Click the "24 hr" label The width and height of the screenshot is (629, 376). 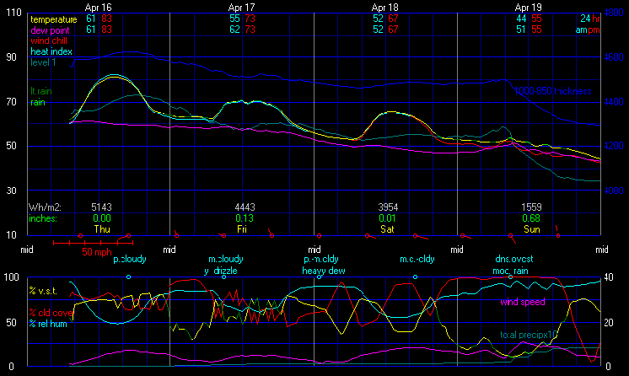coord(590,19)
